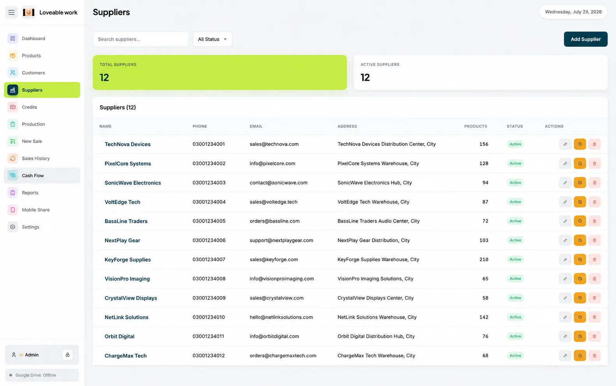The width and height of the screenshot is (616, 386).
Task: Deactivate NextPlay Gear with orange button
Action: pyautogui.click(x=580, y=240)
